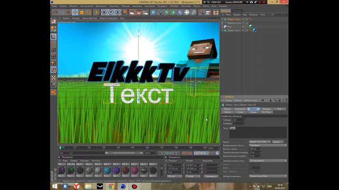Click the magenta material swatch

135,170
